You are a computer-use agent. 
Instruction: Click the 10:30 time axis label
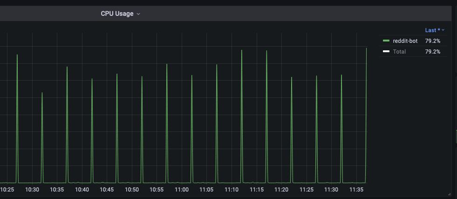pos(32,190)
